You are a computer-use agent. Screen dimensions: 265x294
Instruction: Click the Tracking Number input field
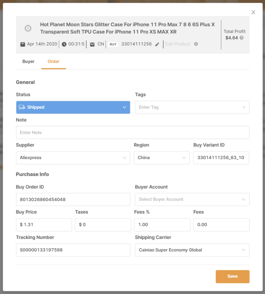(73, 250)
